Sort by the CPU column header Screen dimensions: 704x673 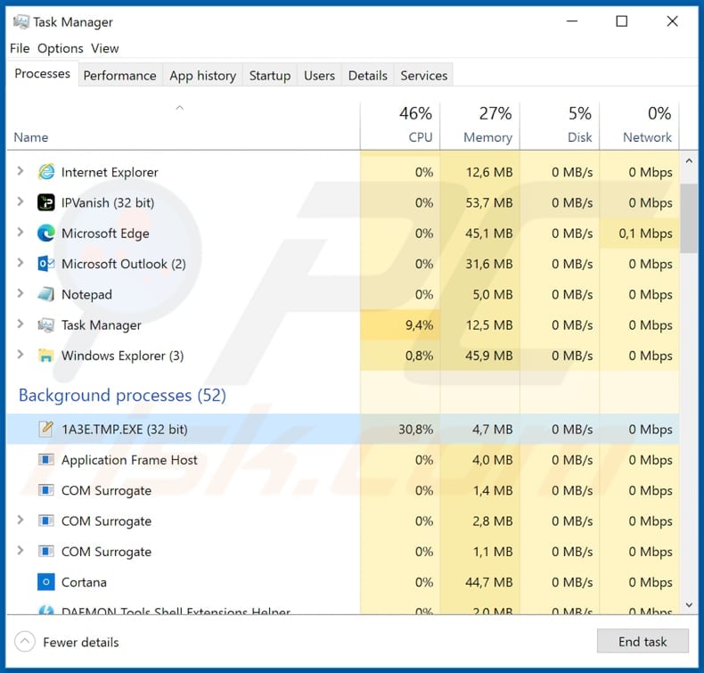coord(400,125)
